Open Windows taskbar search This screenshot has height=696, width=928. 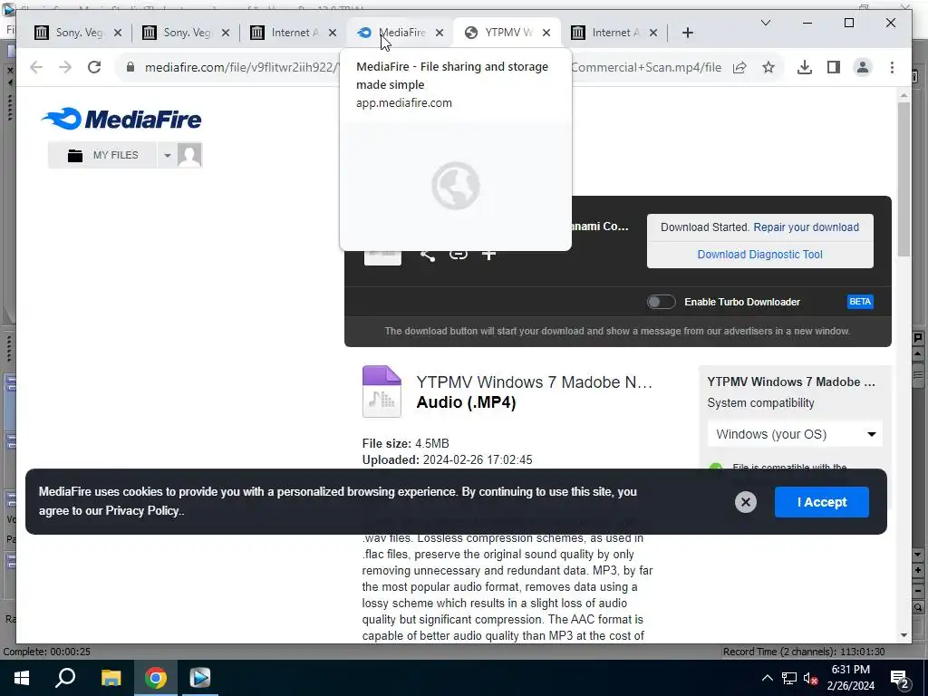click(x=65, y=678)
